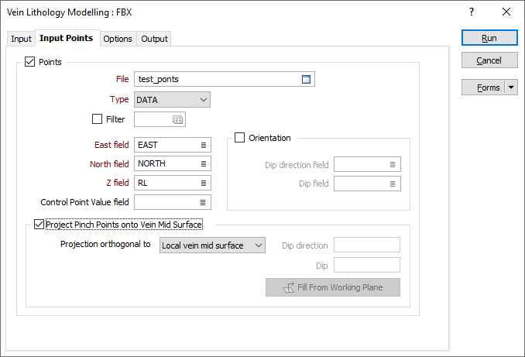525x357 pixels.
Task: Select the Input Points tab
Action: point(67,38)
